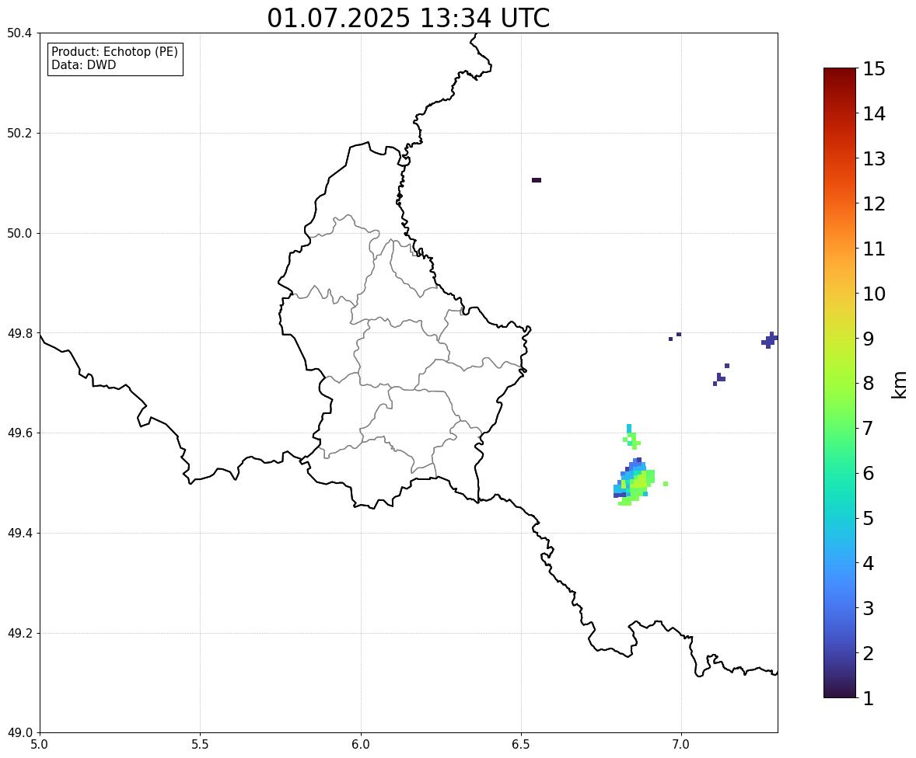Click the colorbar tick label 10

tap(874, 294)
